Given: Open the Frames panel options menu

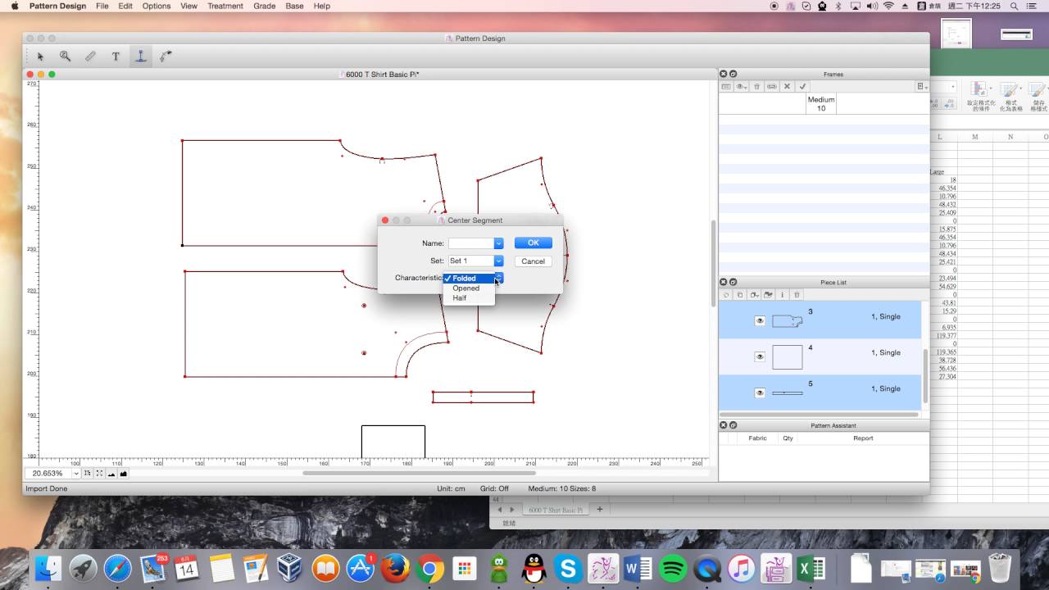Looking at the screenshot, I should point(921,86).
